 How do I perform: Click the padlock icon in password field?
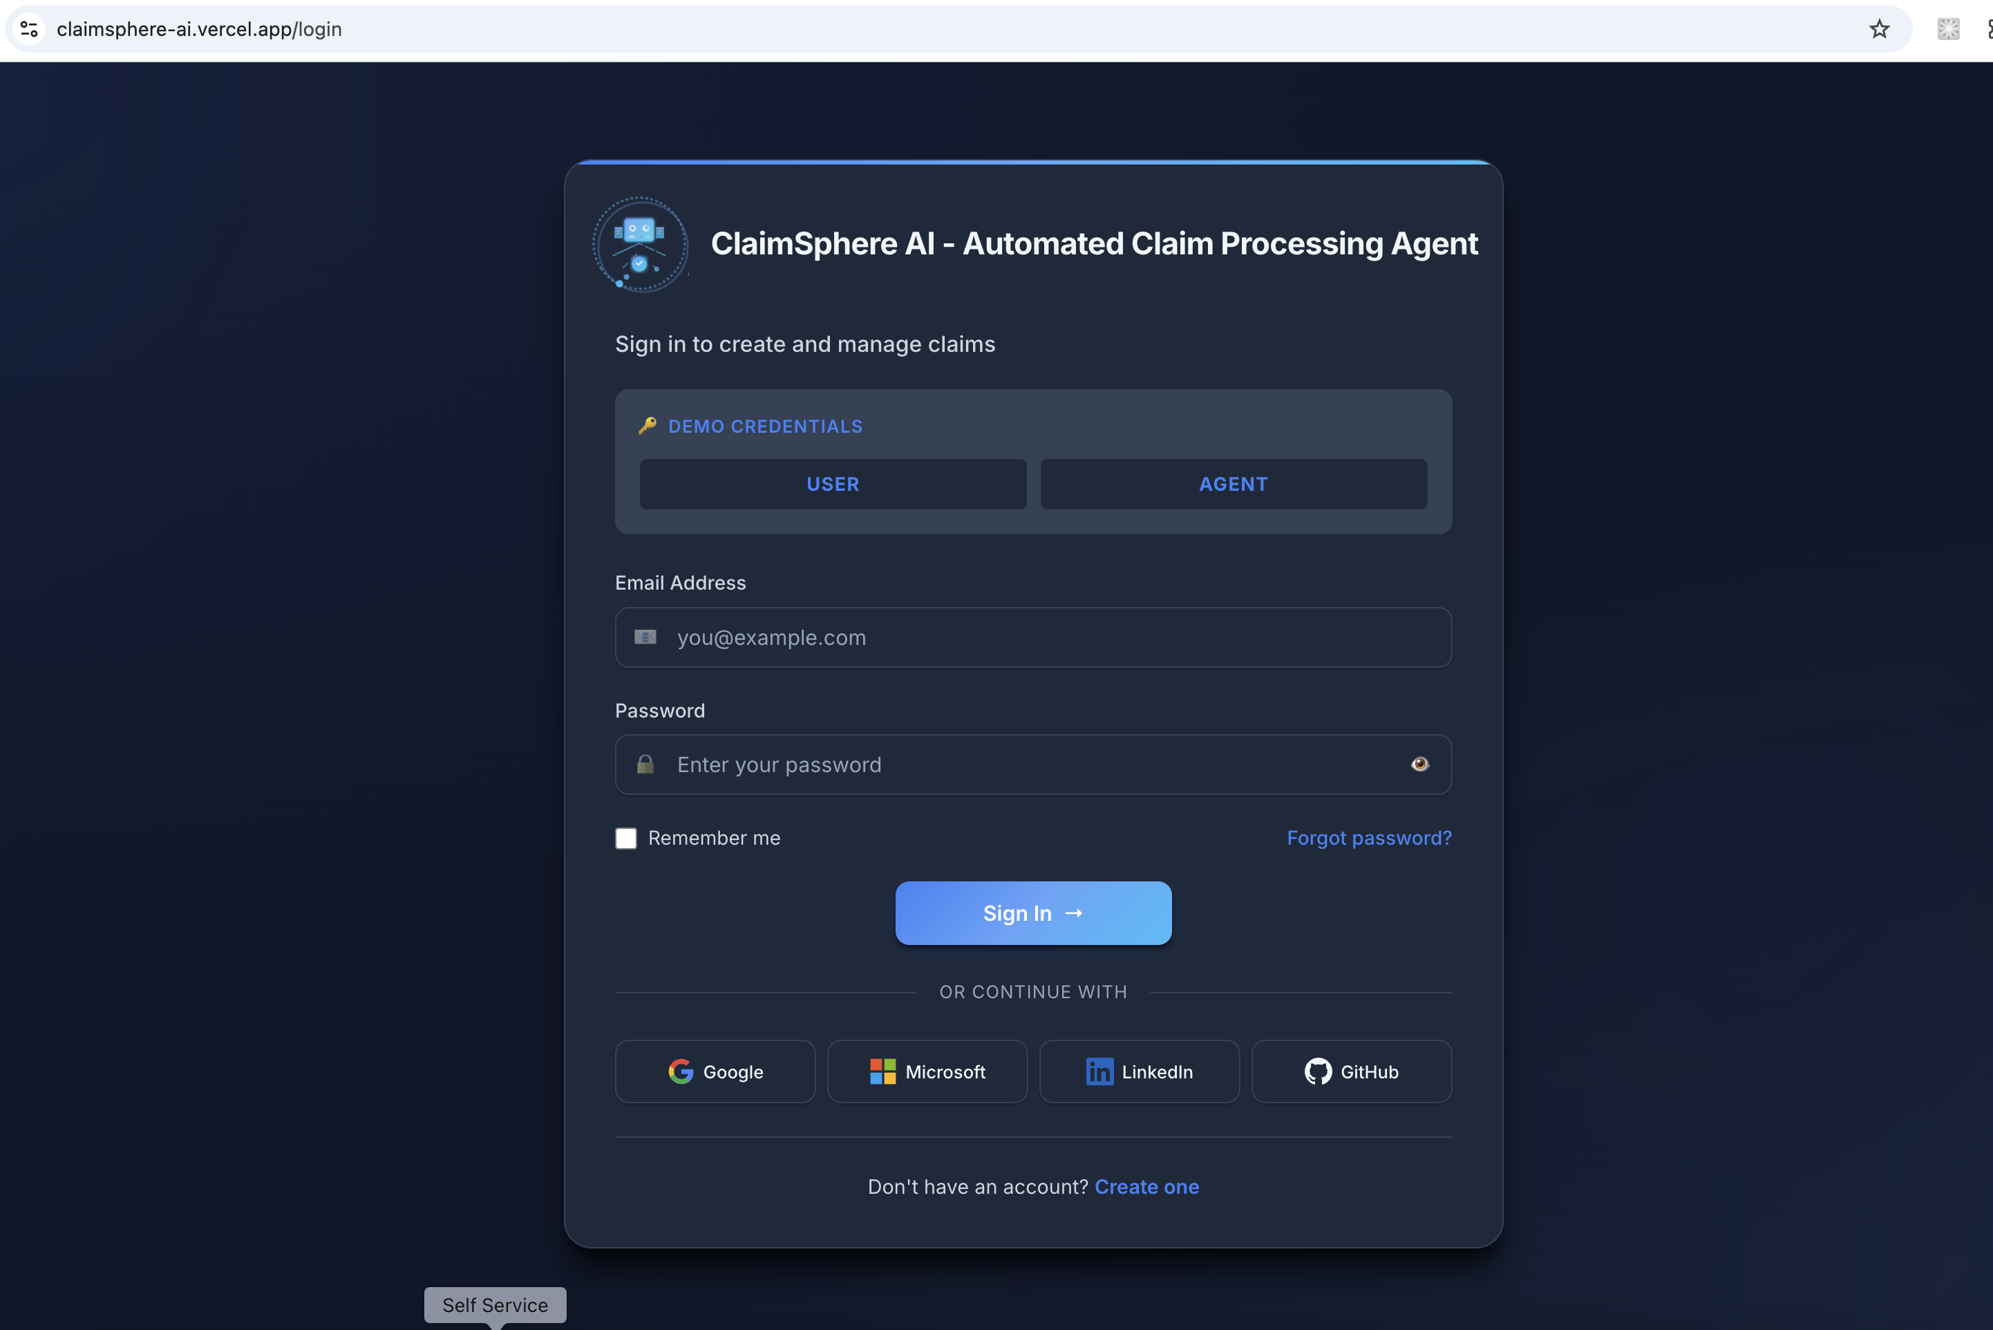[645, 765]
